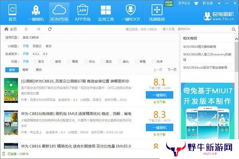Viewport: 239px width, 159px height.
Task: Open the APP市场 shopping bag icon
Action: click(82, 13)
